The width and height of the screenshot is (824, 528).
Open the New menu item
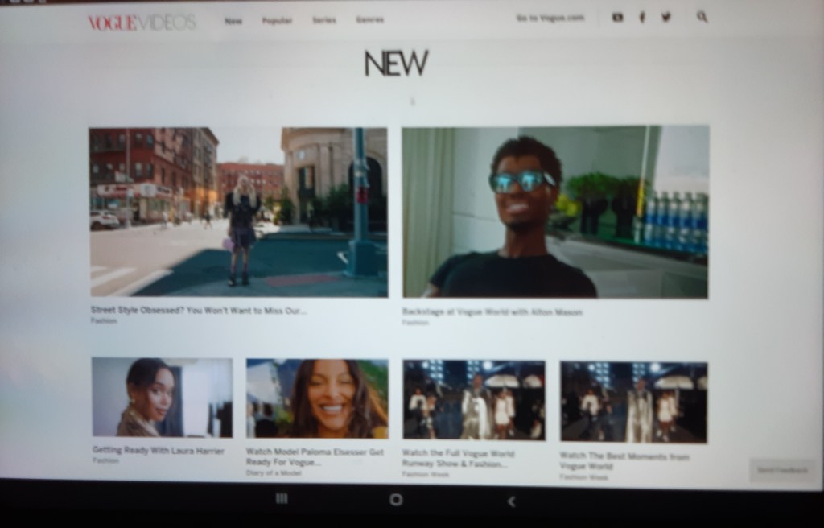233,20
